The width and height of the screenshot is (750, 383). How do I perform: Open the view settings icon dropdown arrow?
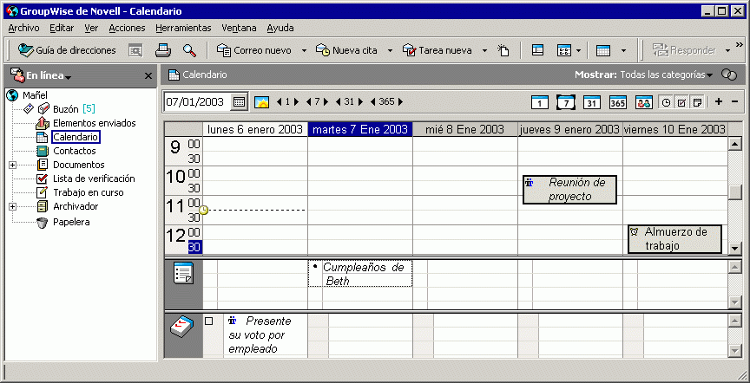578,50
